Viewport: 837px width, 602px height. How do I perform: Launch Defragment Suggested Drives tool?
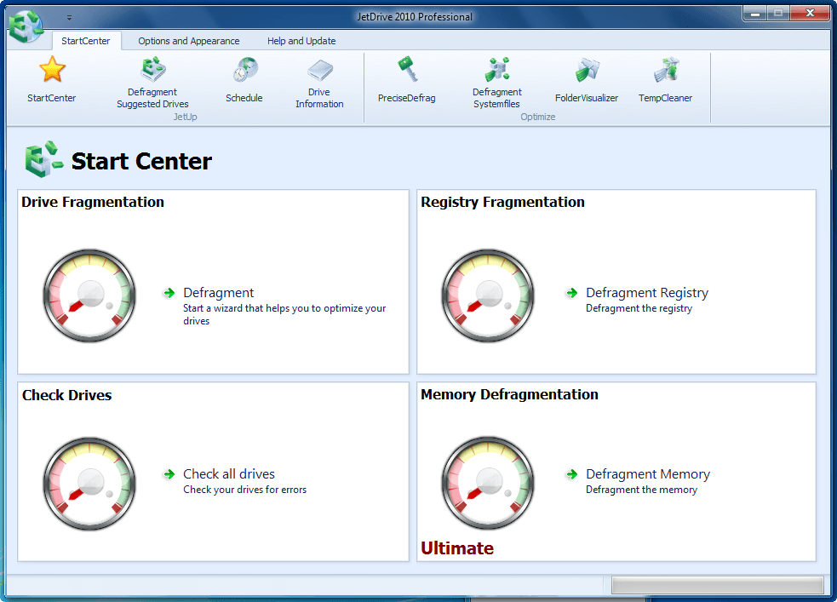pos(152,70)
